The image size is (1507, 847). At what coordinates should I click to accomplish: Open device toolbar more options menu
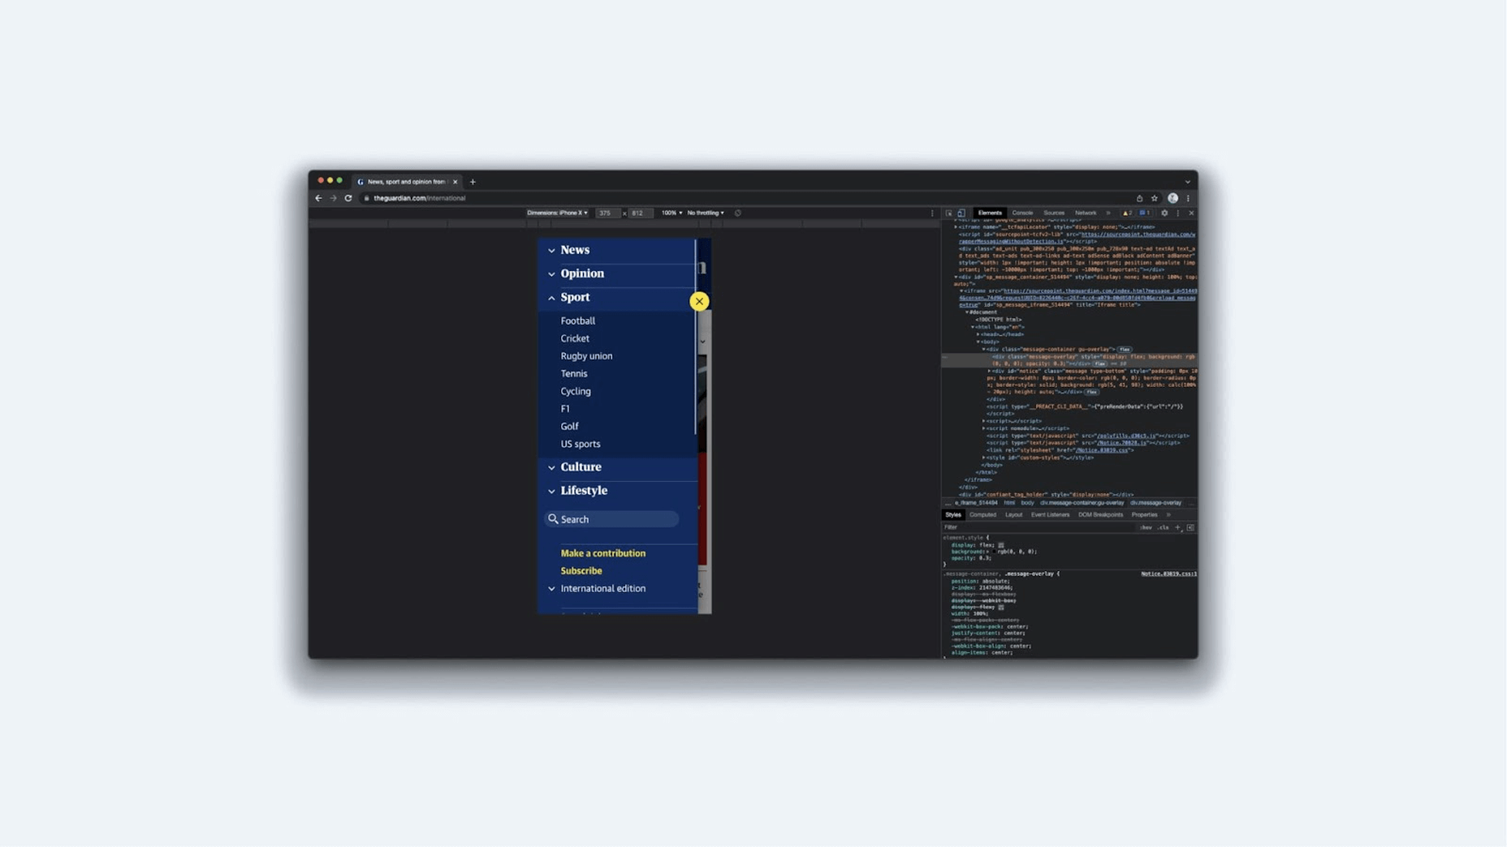tap(932, 213)
